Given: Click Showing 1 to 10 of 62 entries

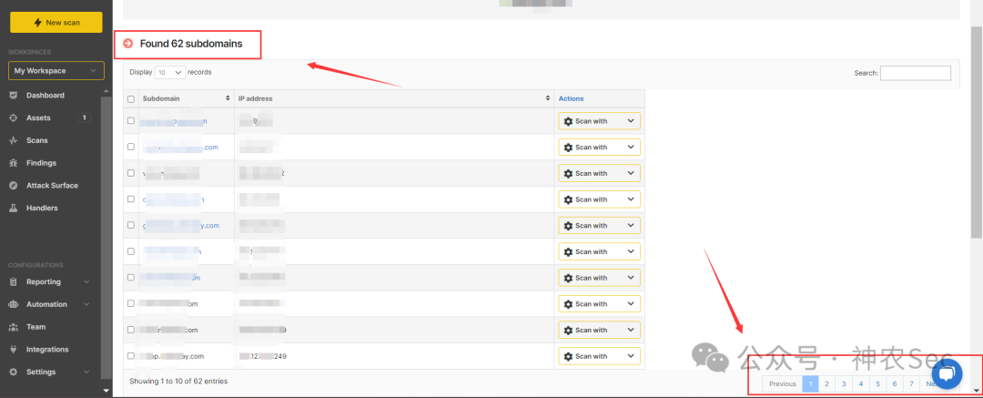Looking at the screenshot, I should (178, 381).
